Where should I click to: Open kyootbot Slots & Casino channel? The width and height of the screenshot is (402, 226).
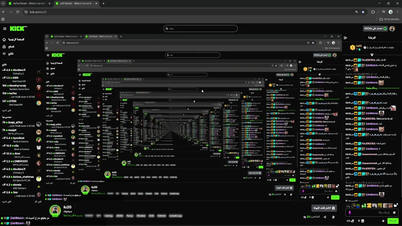point(21,140)
